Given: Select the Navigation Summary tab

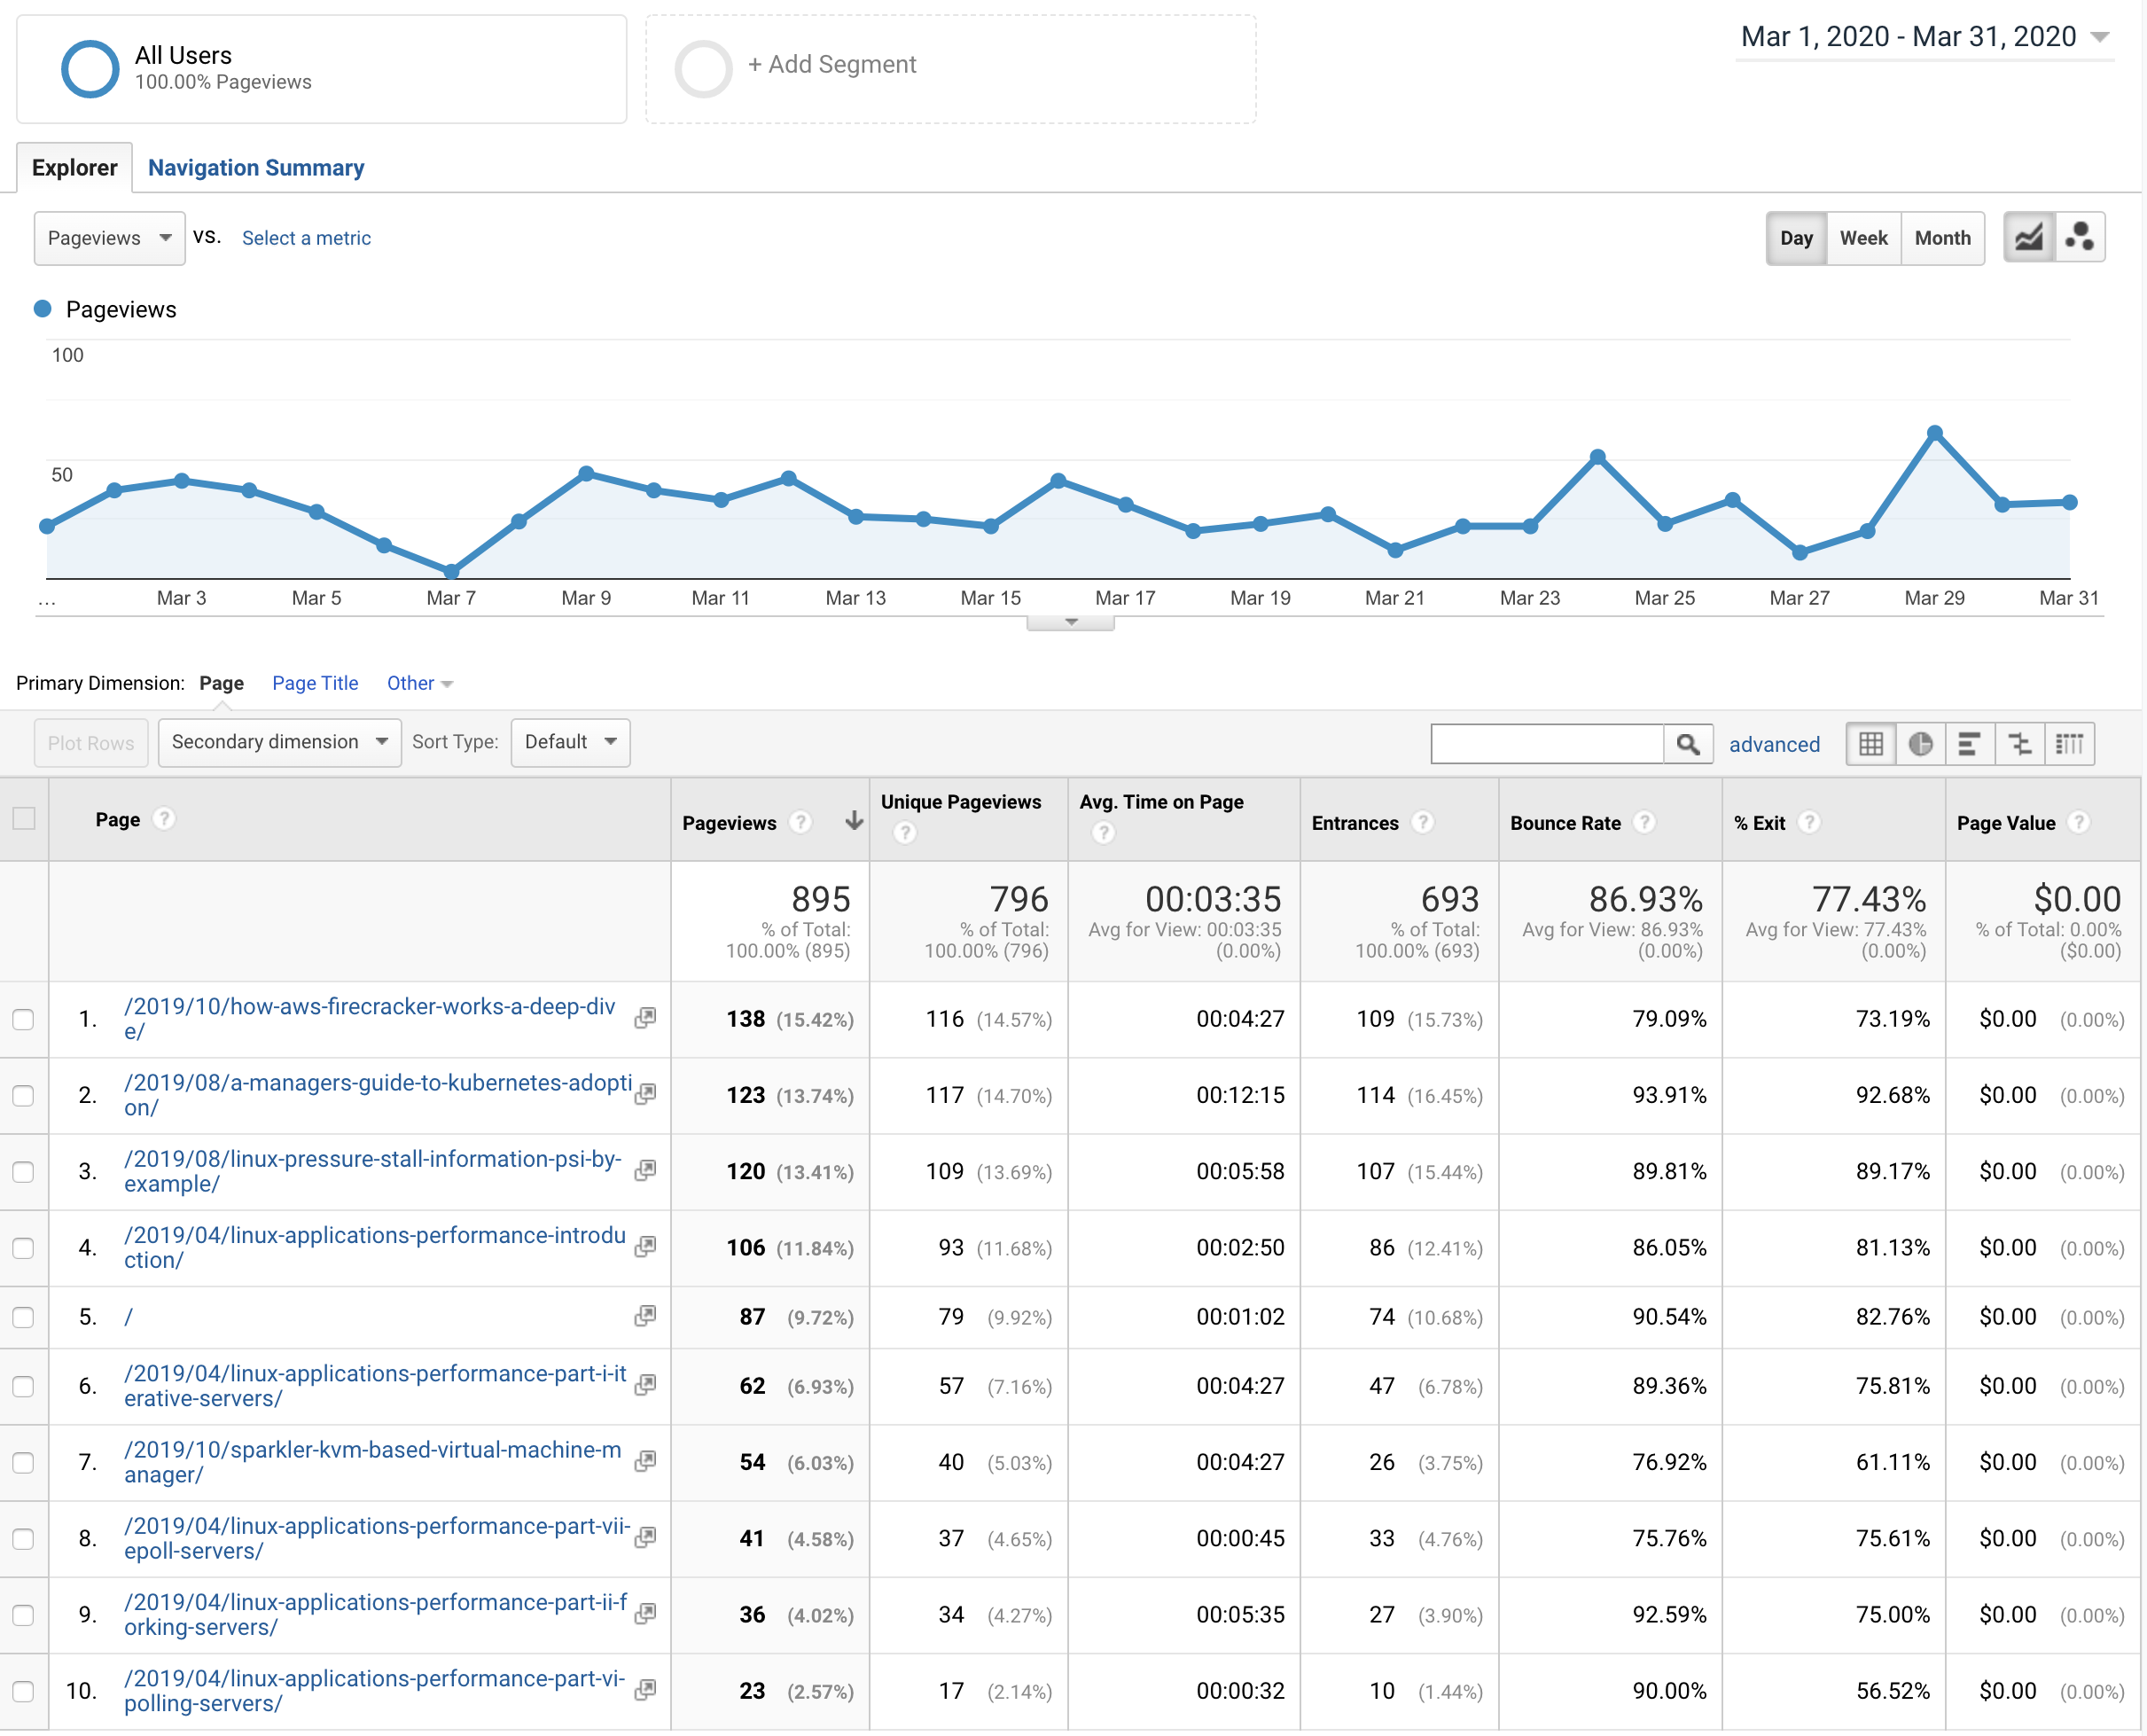Looking at the screenshot, I should click(x=255, y=167).
